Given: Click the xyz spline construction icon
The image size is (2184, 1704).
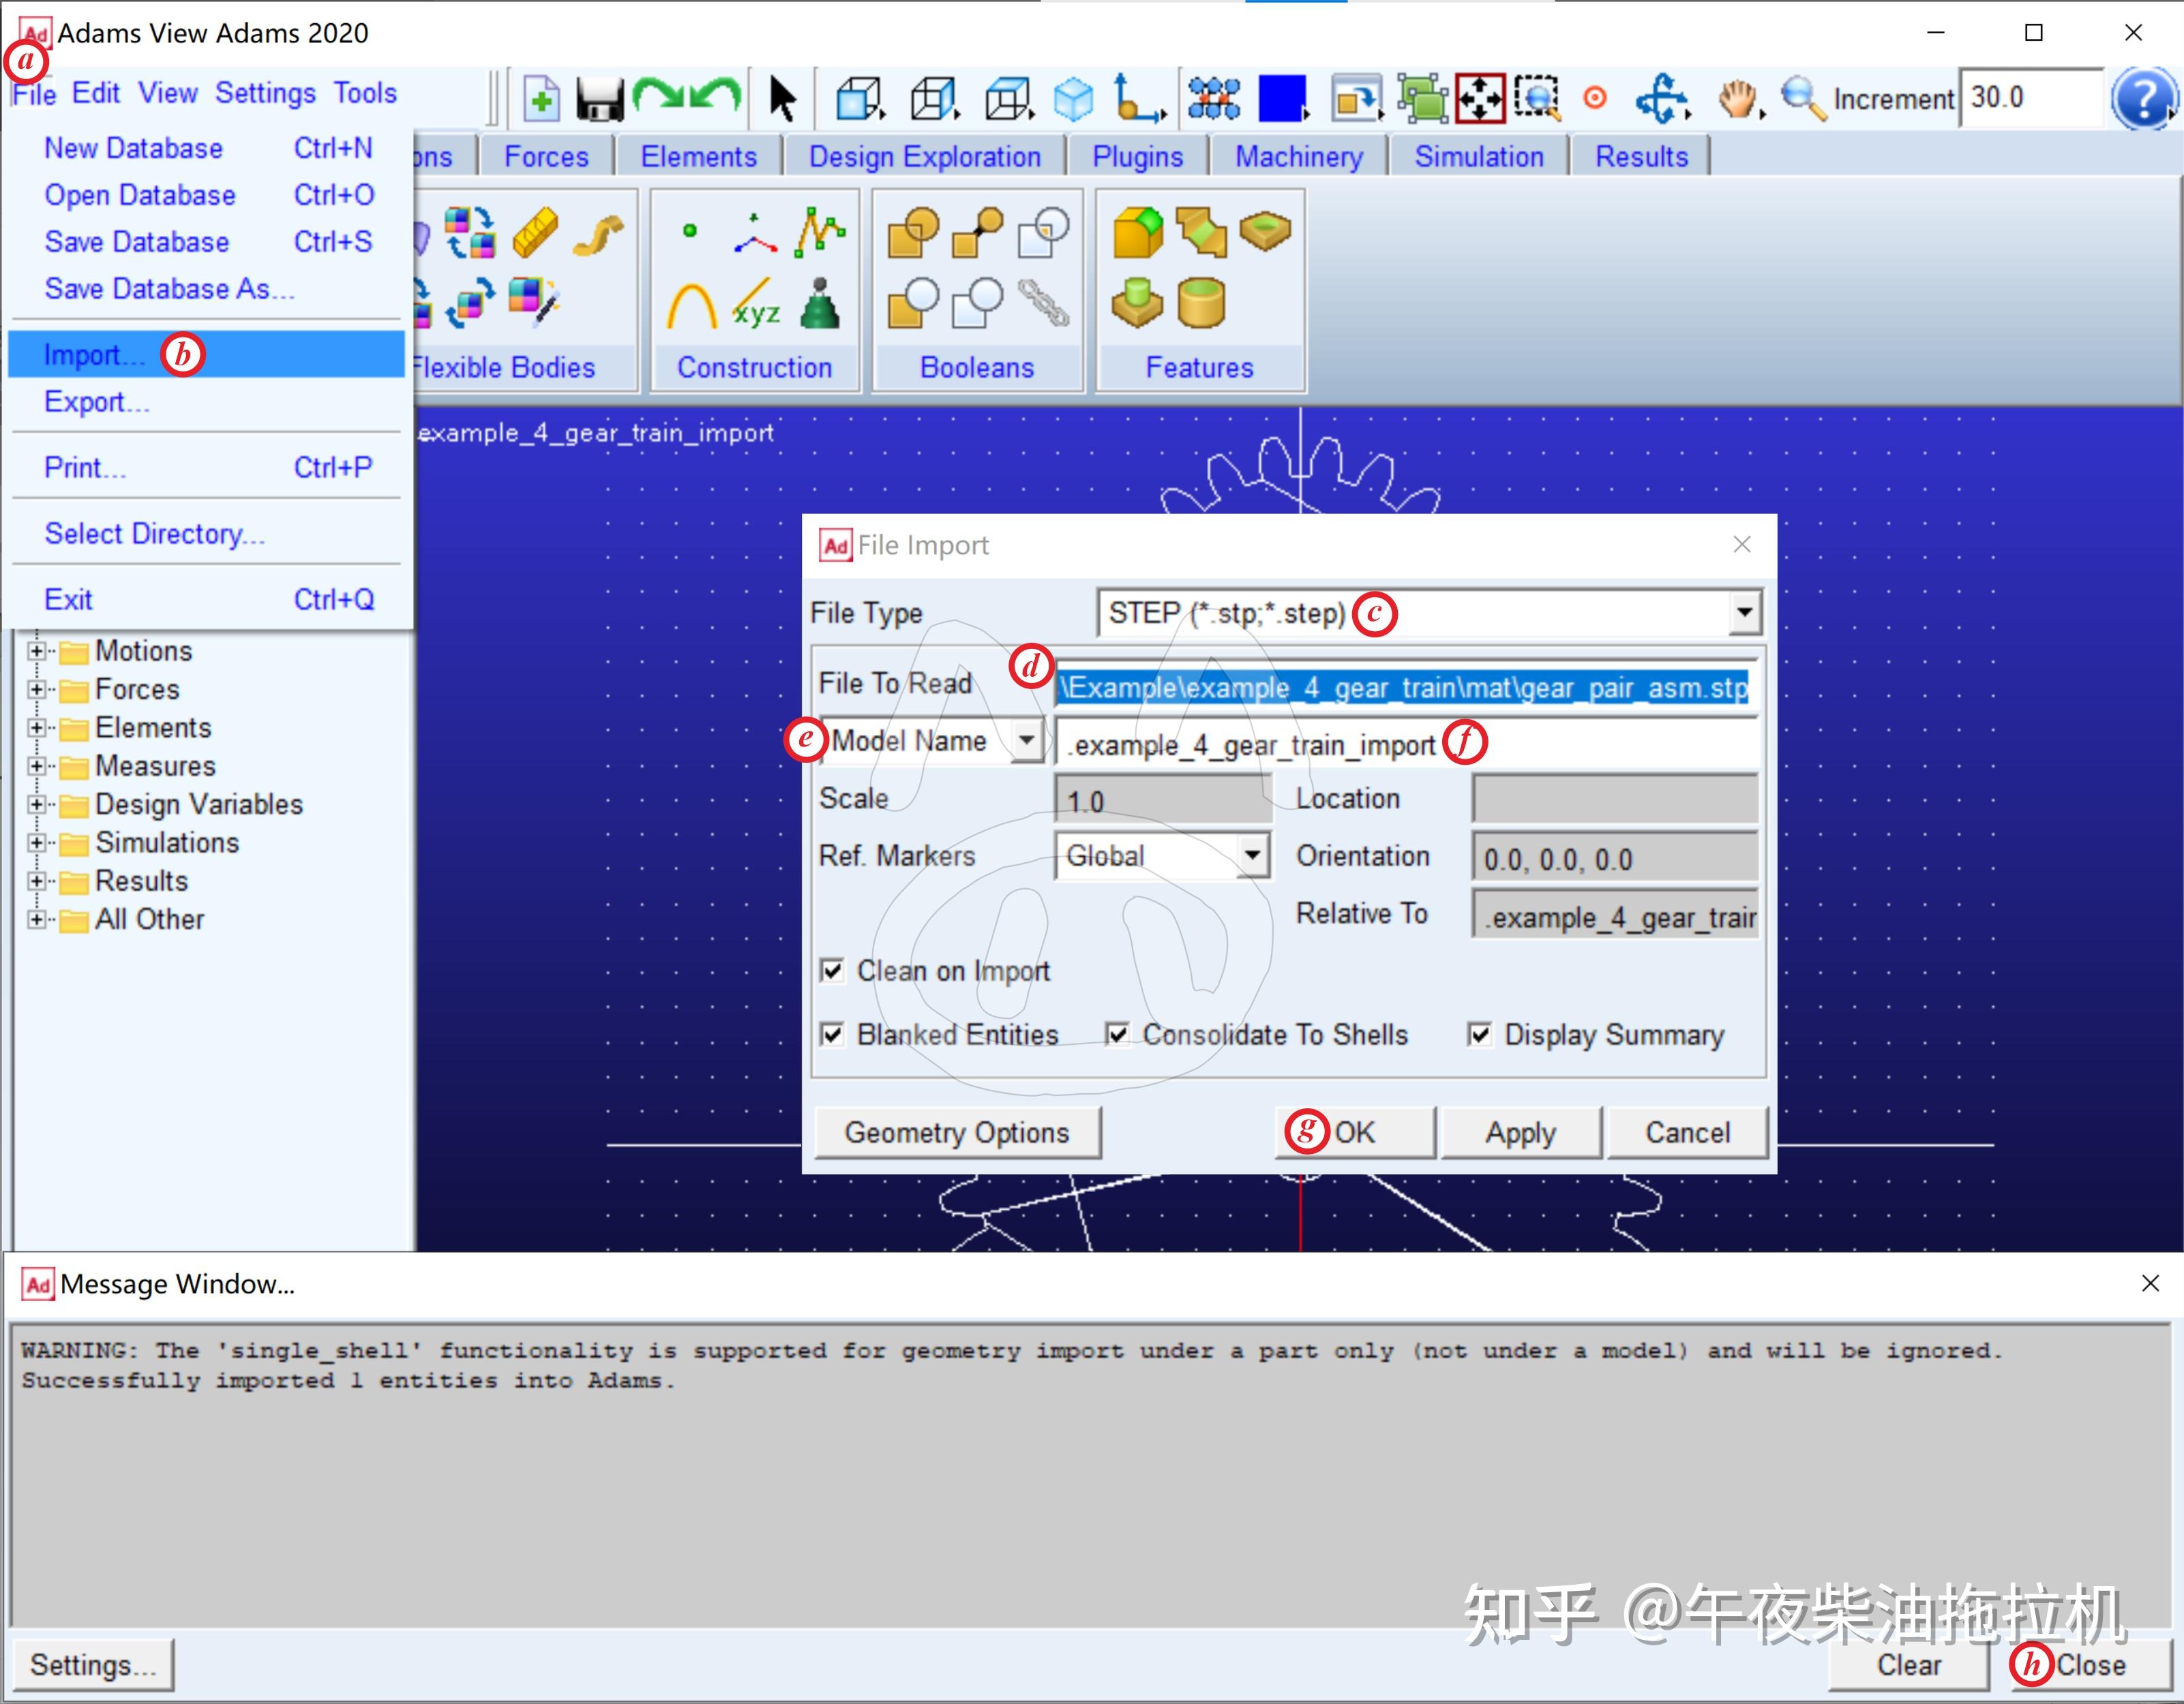Looking at the screenshot, I should [x=756, y=305].
